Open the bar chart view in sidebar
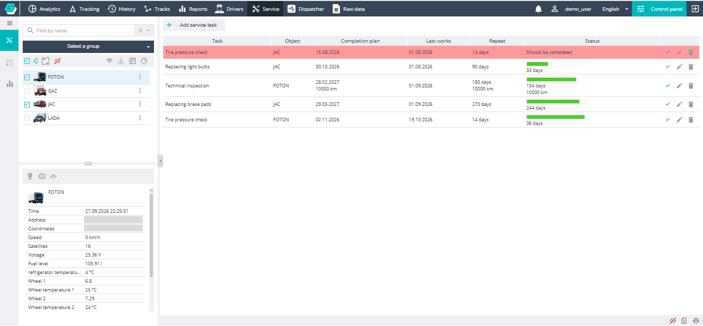703x326 pixels. [x=9, y=84]
